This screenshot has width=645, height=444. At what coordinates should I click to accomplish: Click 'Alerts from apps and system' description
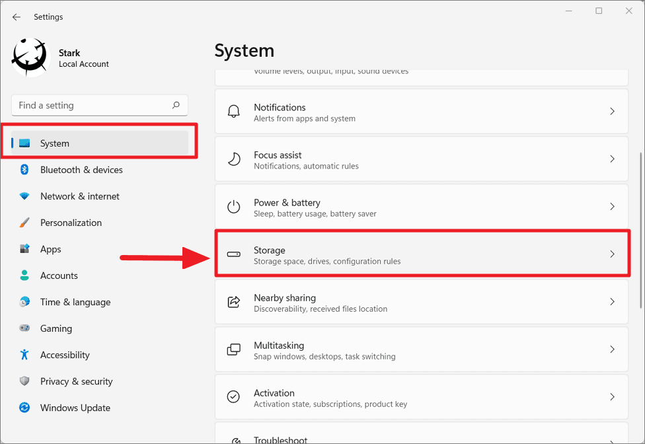[x=305, y=118]
